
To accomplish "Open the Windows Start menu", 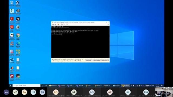I will (11, 86).
